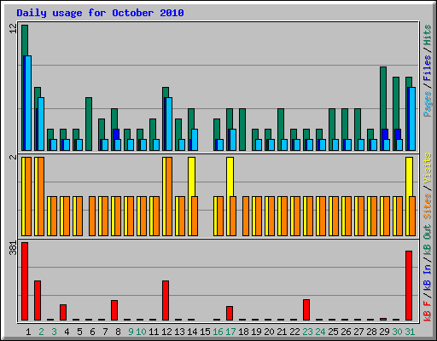This screenshot has height=341, width=437.
Task: Click the red kB bar for day 31
Action: [409, 286]
